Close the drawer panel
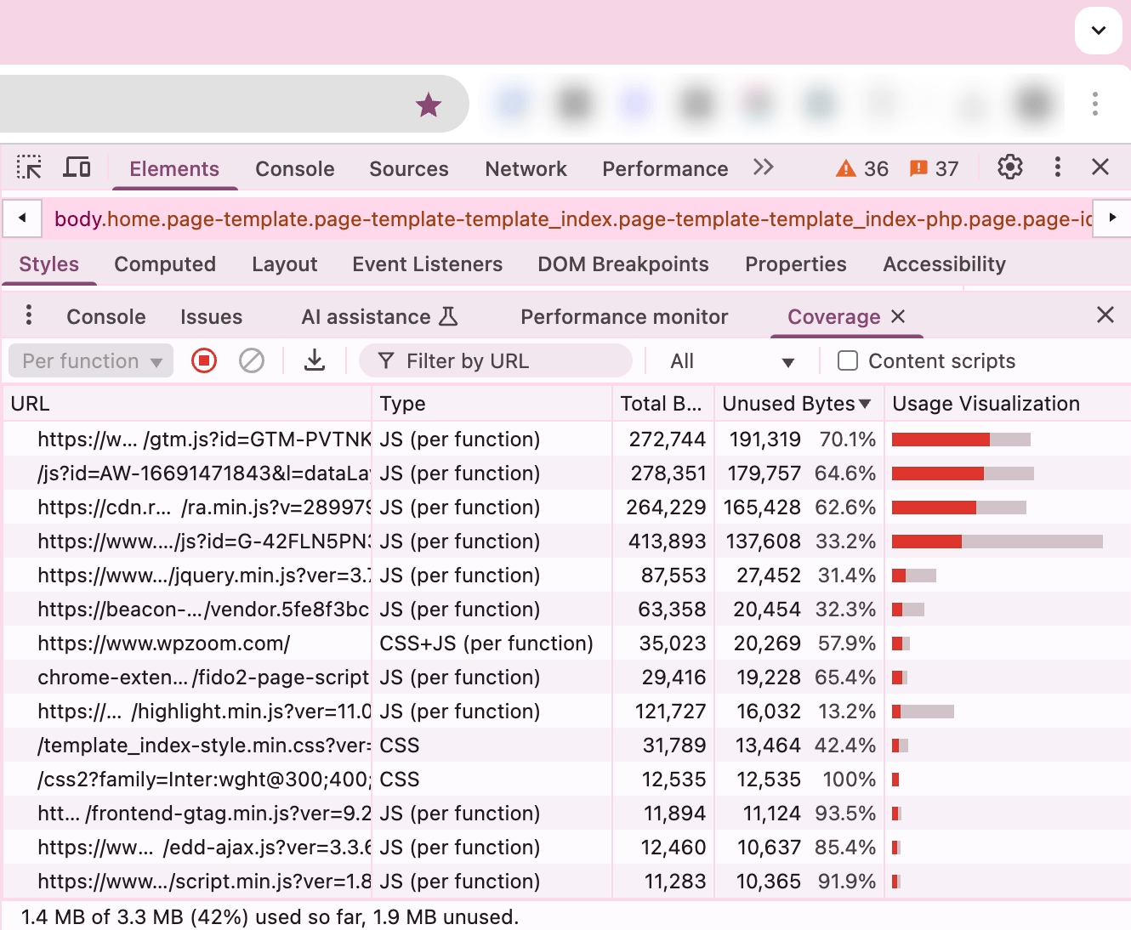 pos(1105,315)
